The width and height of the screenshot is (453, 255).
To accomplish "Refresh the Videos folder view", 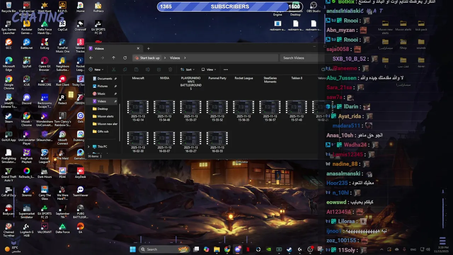I will coord(125,58).
